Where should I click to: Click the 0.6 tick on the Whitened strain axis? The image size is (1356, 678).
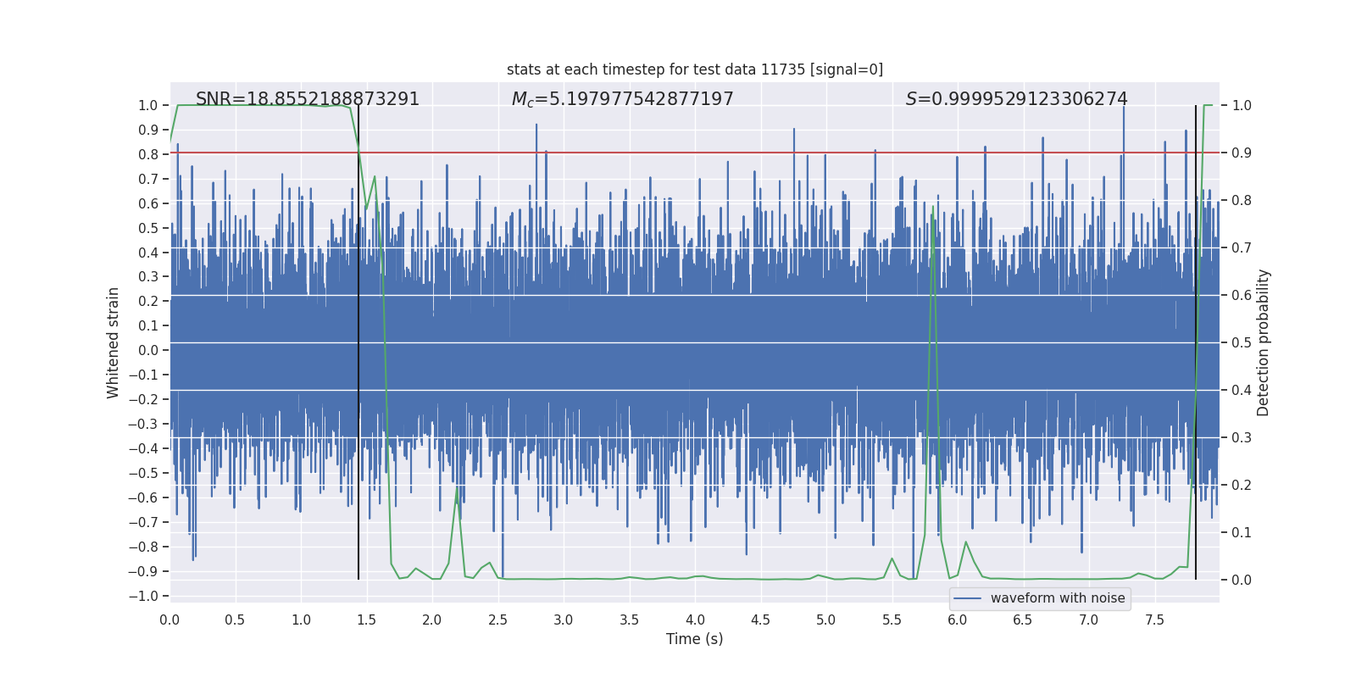148,203
